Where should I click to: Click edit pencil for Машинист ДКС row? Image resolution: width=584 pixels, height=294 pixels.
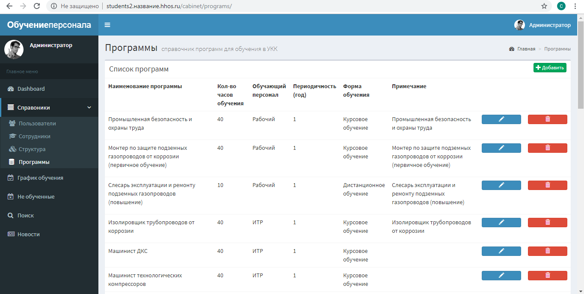coord(501,251)
